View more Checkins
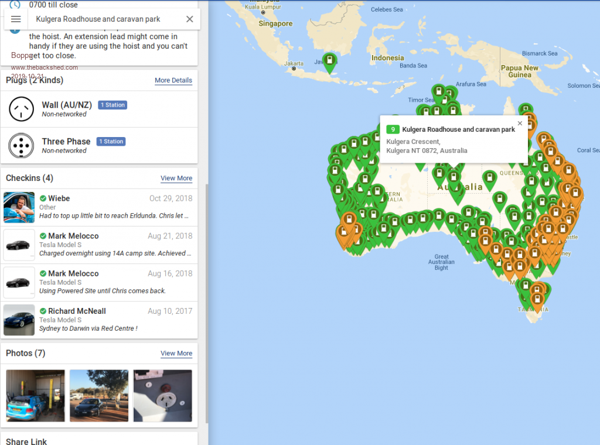 [x=176, y=178]
